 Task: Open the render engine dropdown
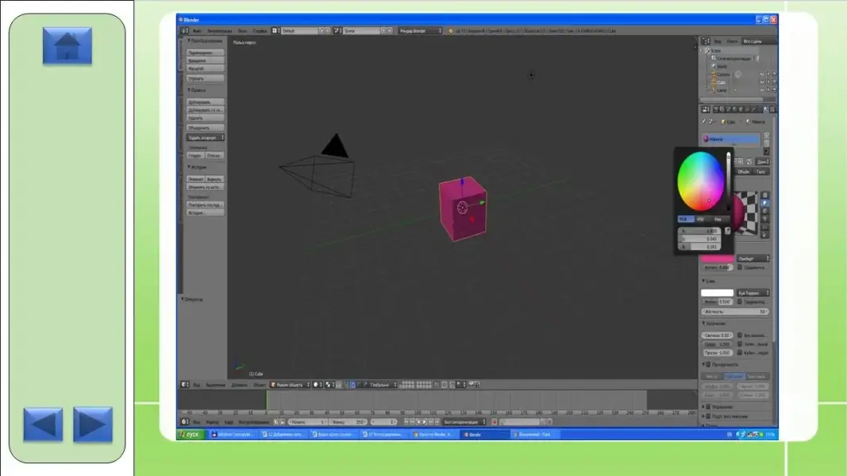pyautogui.click(x=420, y=30)
